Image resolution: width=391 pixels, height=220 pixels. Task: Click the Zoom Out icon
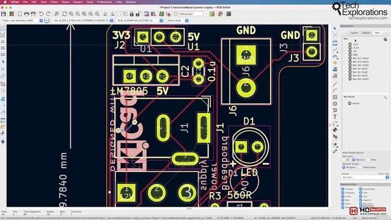pyautogui.click(x=78, y=14)
